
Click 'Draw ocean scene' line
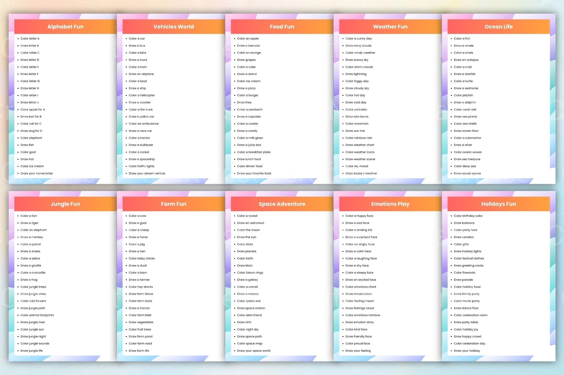[x=467, y=174]
